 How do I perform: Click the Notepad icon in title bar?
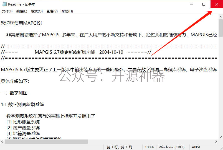pos(4,4)
